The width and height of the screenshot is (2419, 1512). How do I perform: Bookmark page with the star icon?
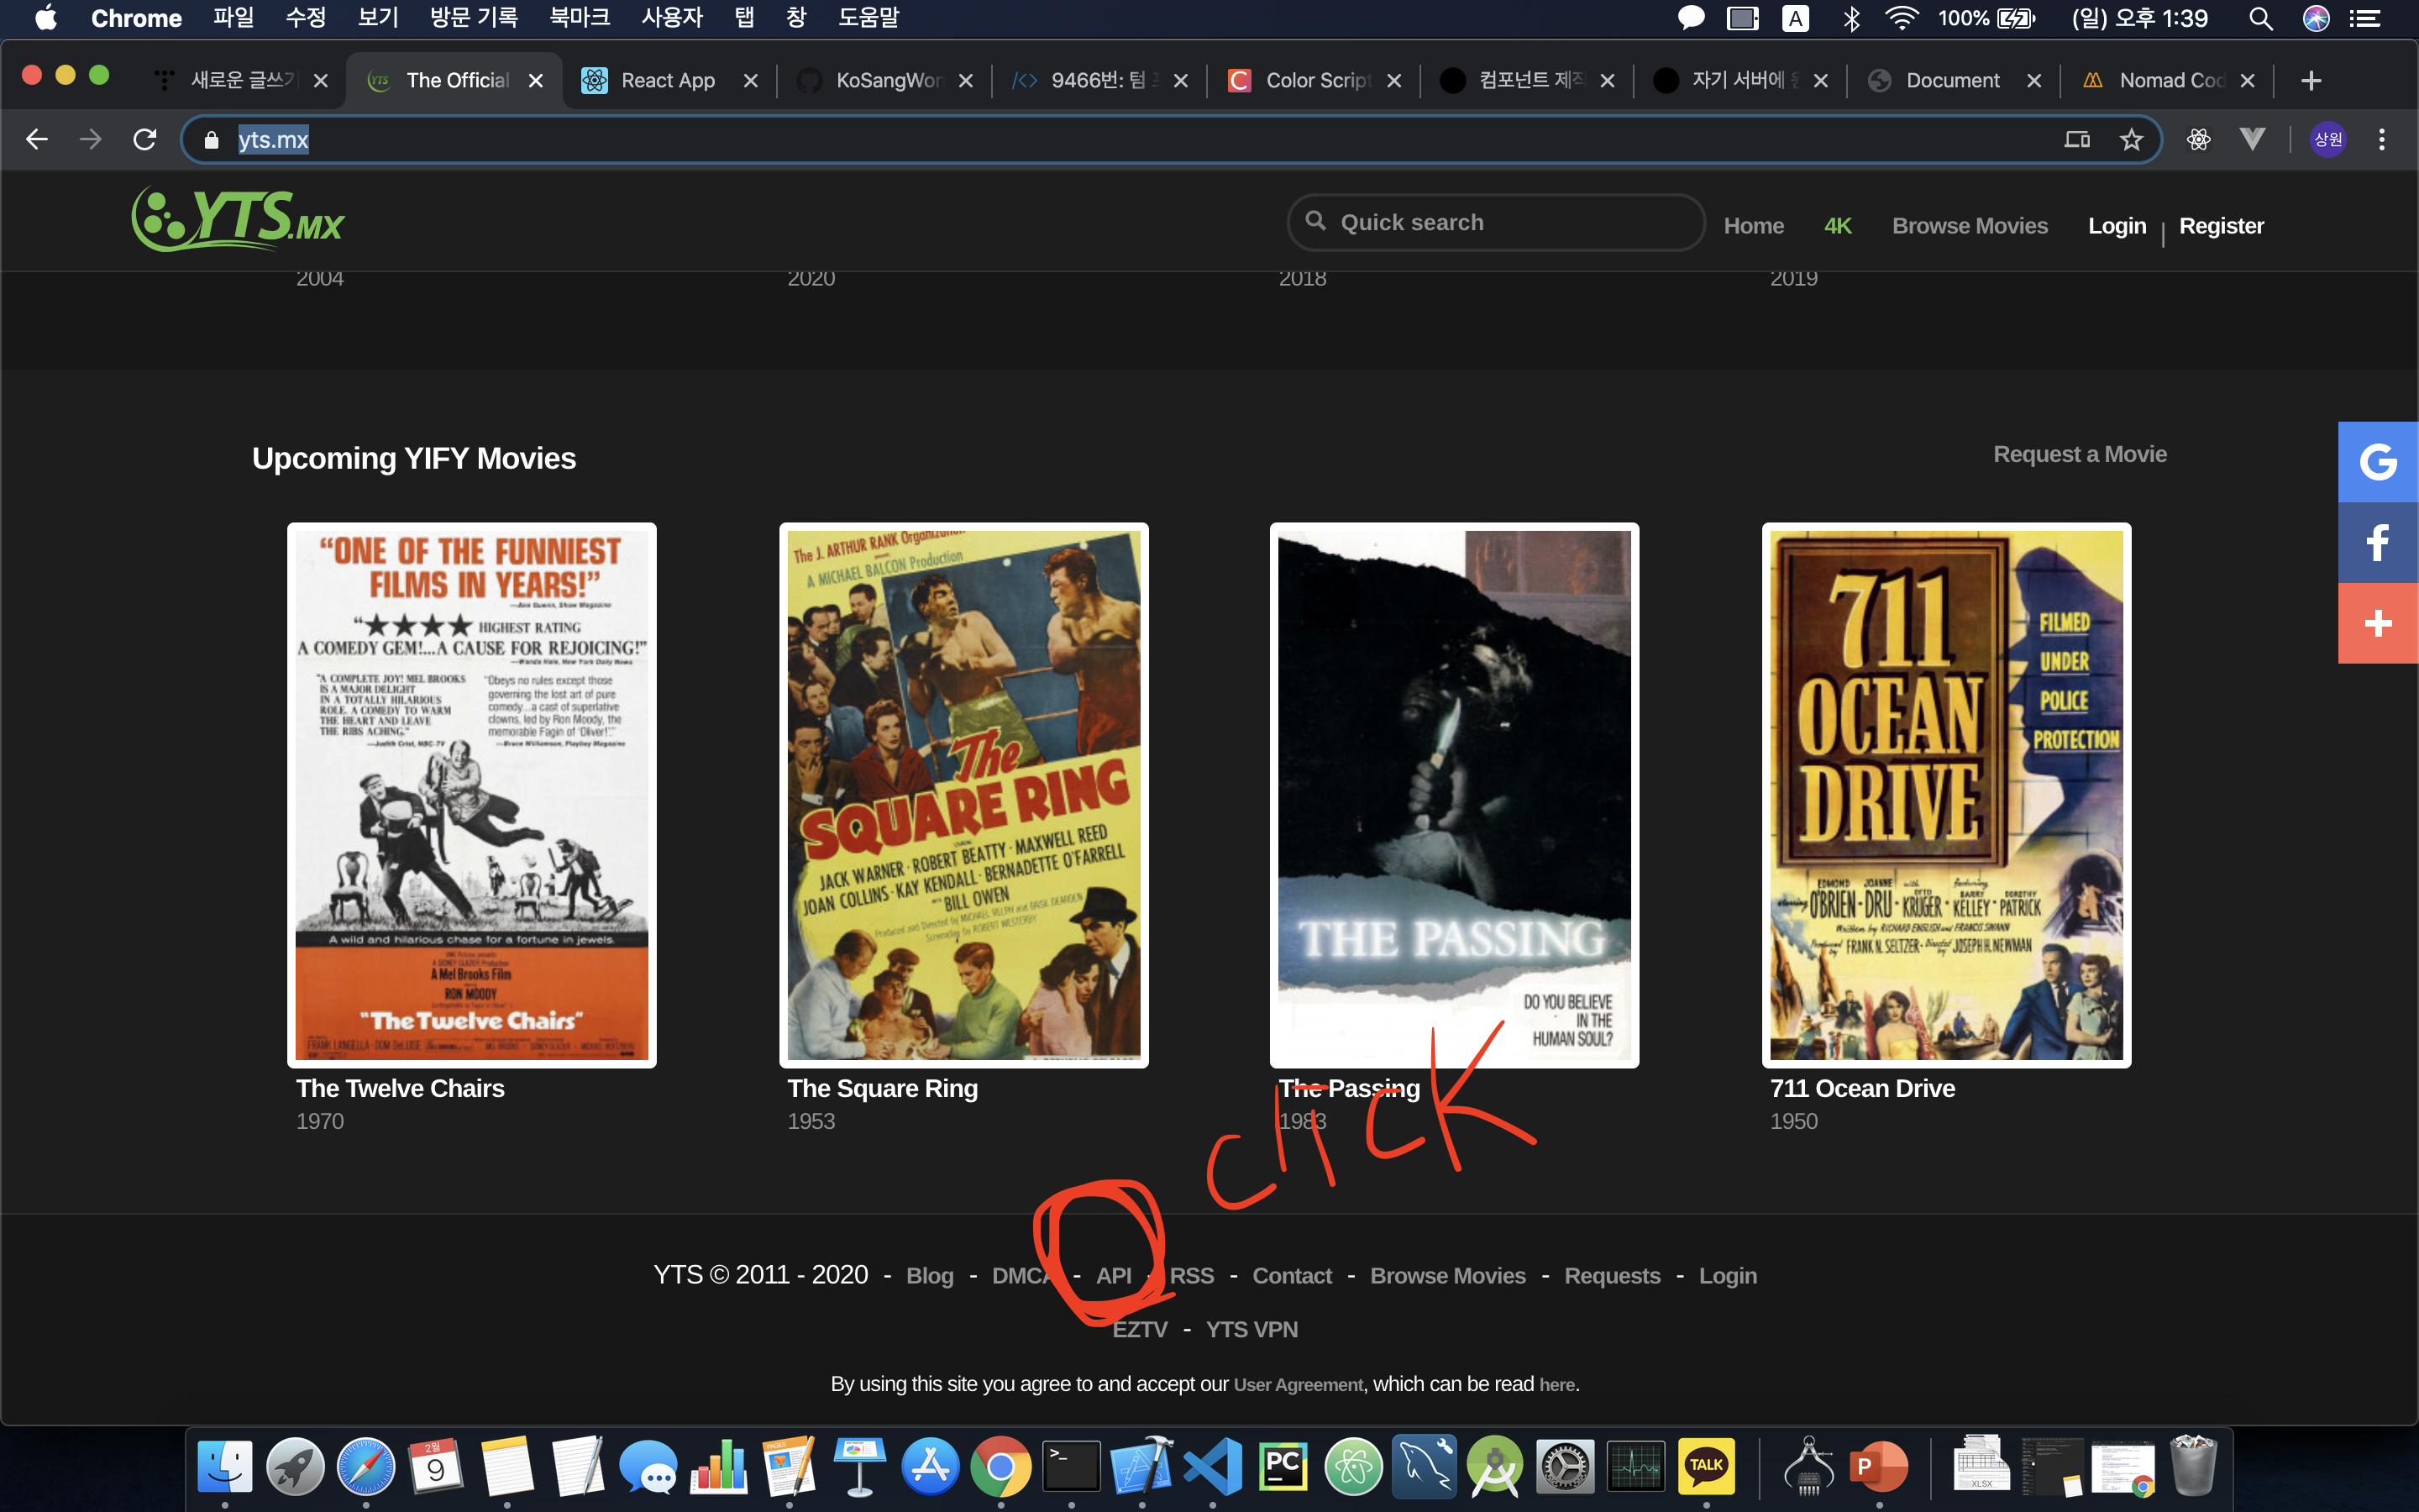(2131, 139)
